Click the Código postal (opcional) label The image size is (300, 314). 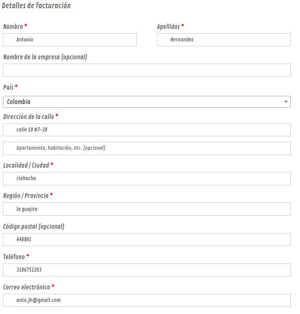[x=34, y=226]
